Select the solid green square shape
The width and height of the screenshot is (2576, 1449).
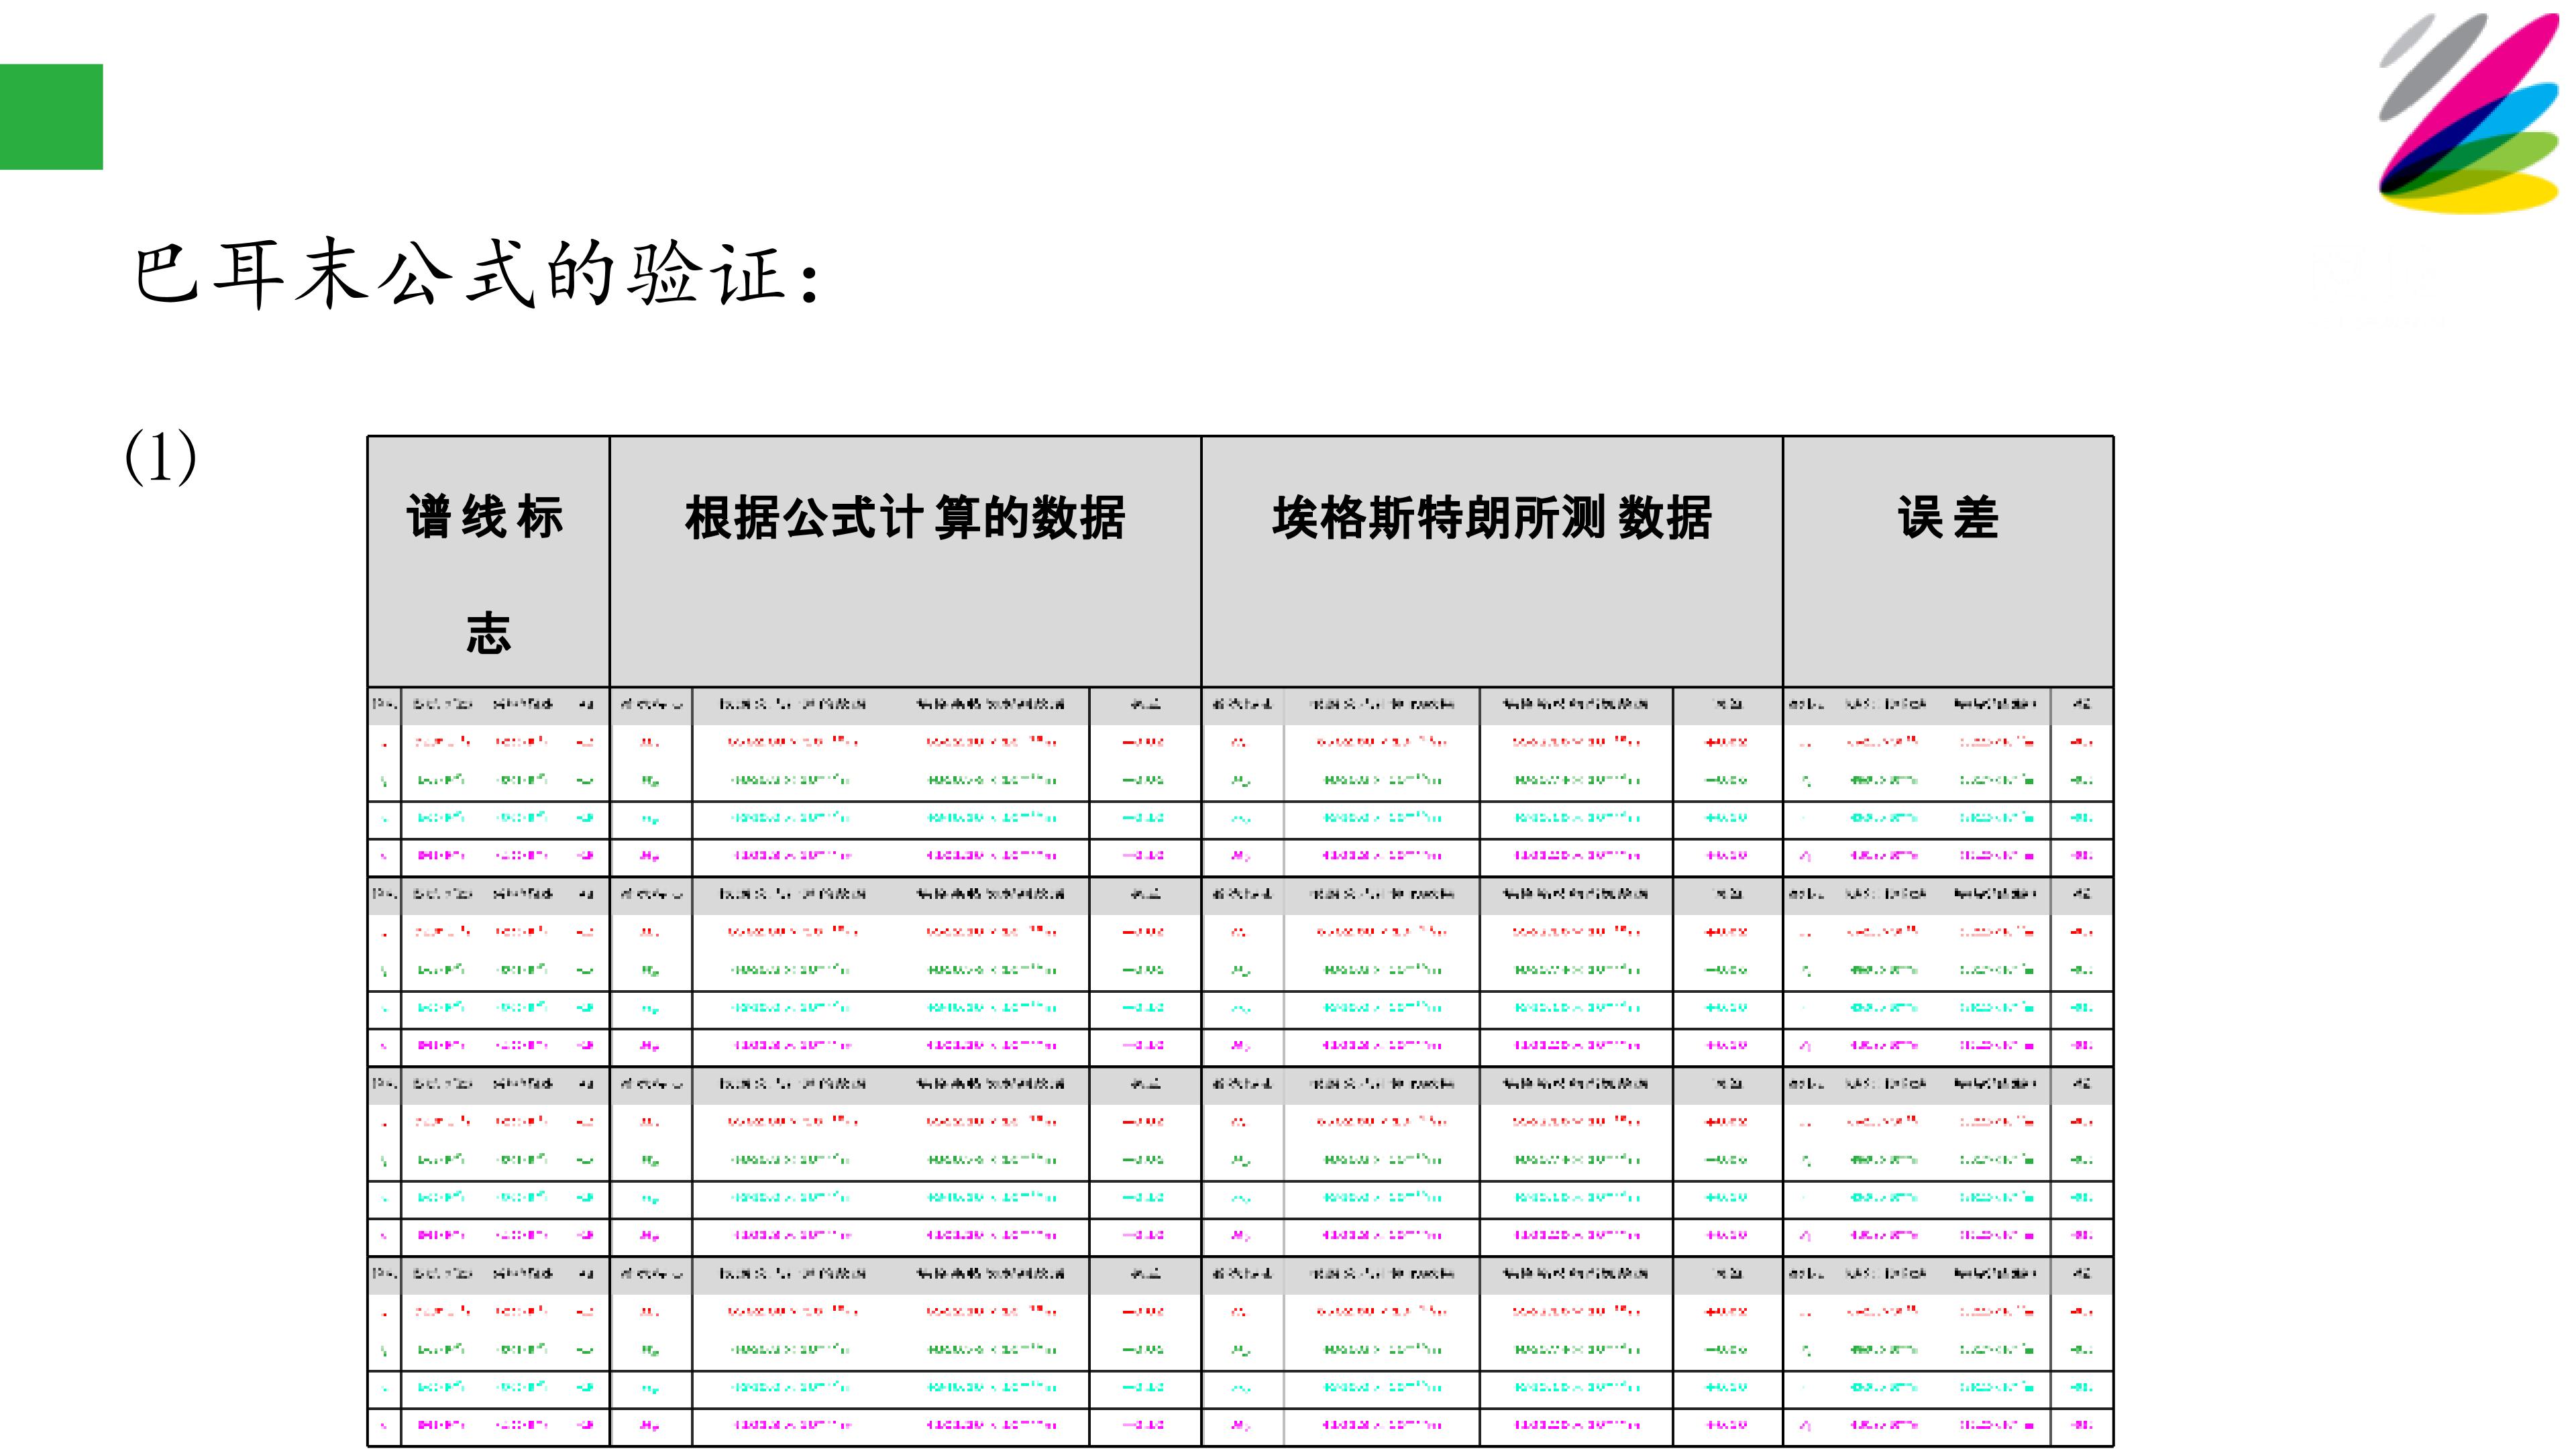point(51,117)
